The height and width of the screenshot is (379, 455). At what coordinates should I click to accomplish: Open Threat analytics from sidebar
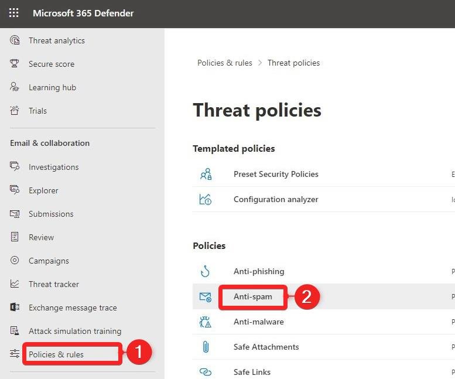[x=57, y=40]
